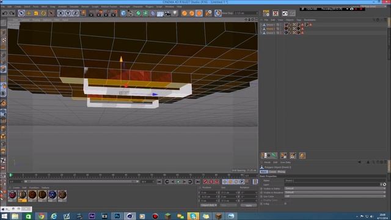Open Photoshop from the taskbar
391x220 pixels.
(117, 216)
